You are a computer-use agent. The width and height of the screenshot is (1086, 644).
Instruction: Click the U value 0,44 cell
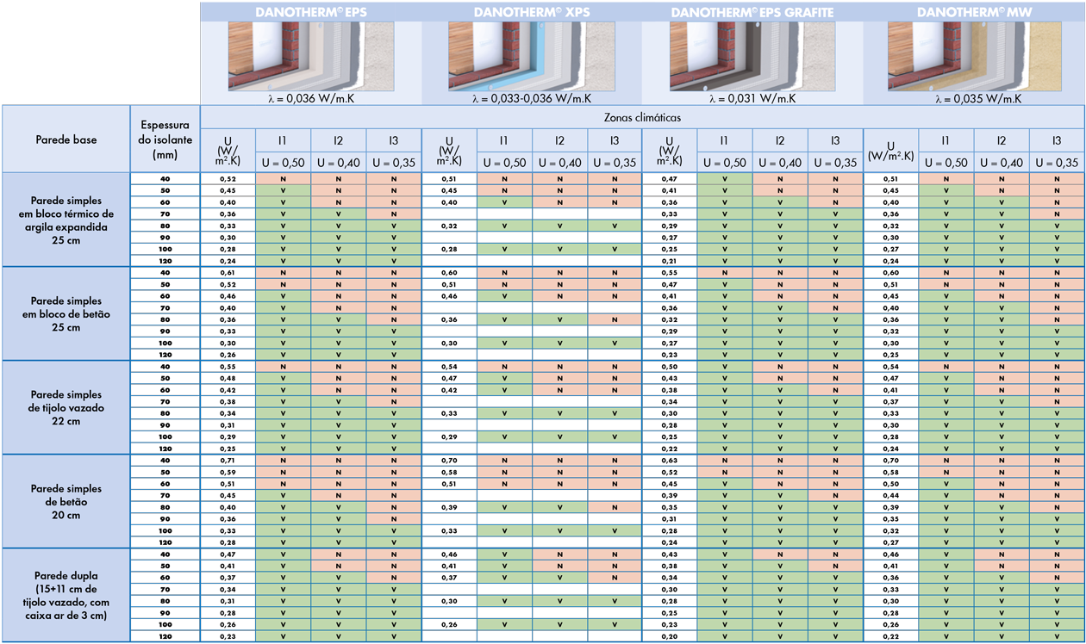click(x=891, y=495)
